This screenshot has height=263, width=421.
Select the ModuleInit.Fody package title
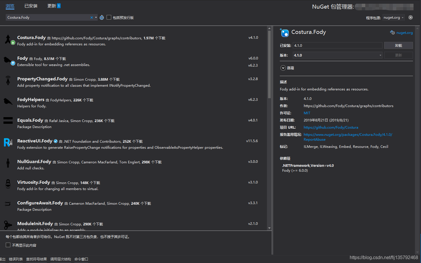[35, 223]
